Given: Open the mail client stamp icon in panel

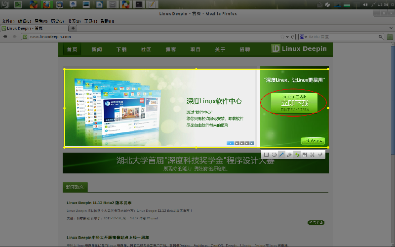Looking at the screenshot, I should (x=60, y=4).
